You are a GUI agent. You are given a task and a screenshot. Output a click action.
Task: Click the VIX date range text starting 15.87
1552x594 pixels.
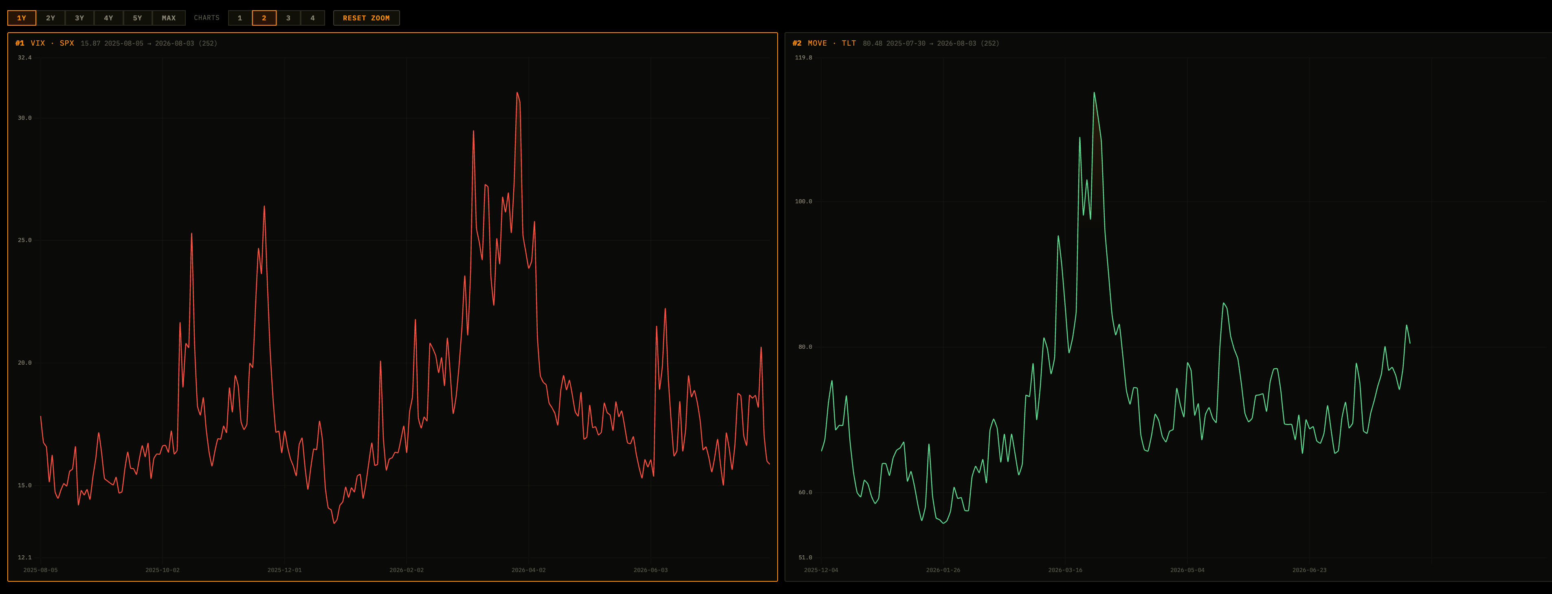pos(149,43)
